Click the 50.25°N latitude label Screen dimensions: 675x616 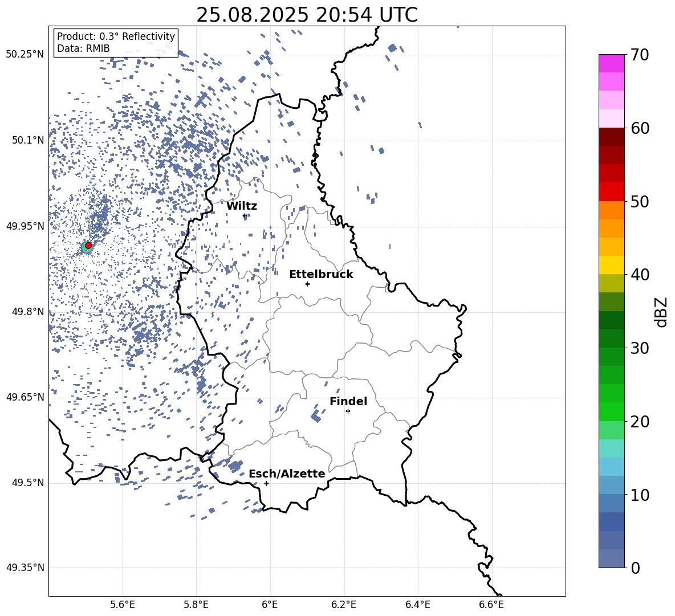[25, 54]
